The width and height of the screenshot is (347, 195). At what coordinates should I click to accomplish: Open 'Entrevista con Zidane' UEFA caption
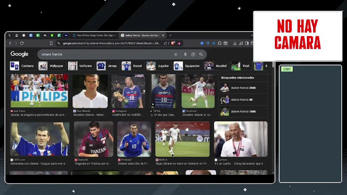(39, 164)
